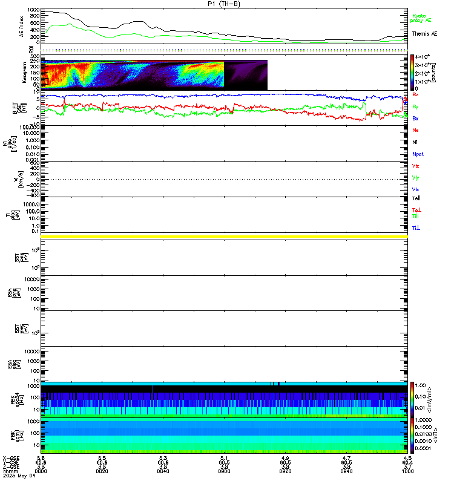Click the X-GSE value 5.1

coord(224,458)
